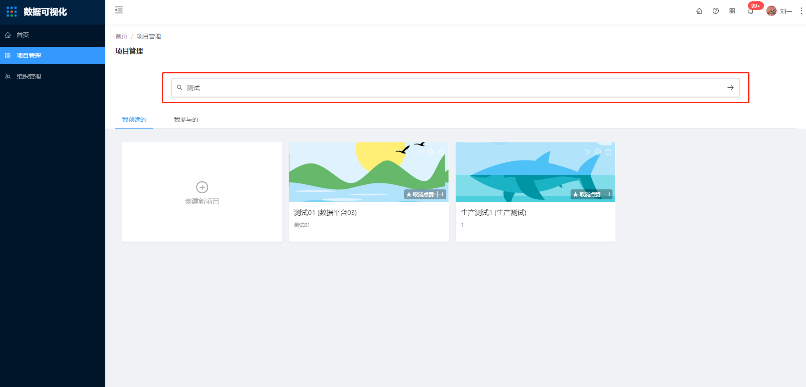This screenshot has width=806, height=387.
Task: Open the app grid icon in header
Action: (732, 11)
